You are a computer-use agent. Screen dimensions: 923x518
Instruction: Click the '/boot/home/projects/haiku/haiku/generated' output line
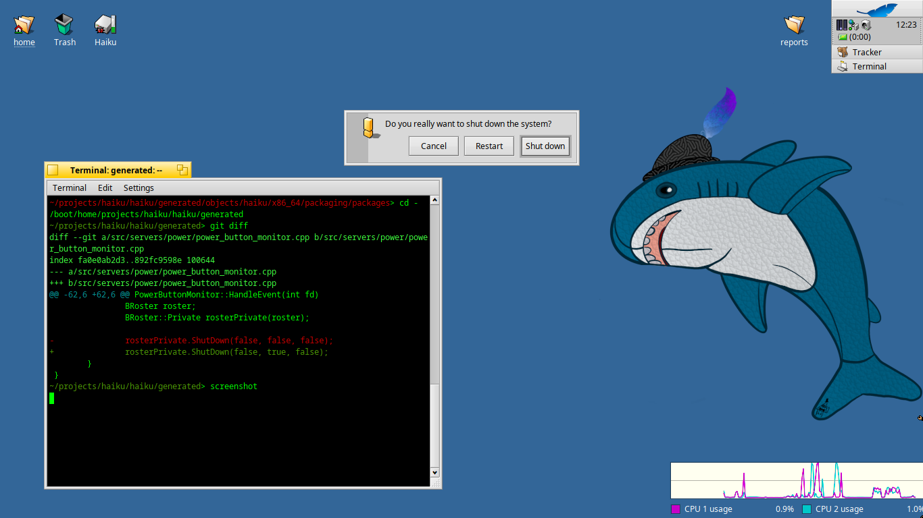point(146,214)
